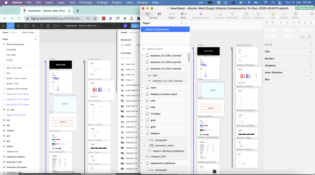The image size is (315, 175).
Task: Select the Hand tool in Figma
Action: click(48, 26)
